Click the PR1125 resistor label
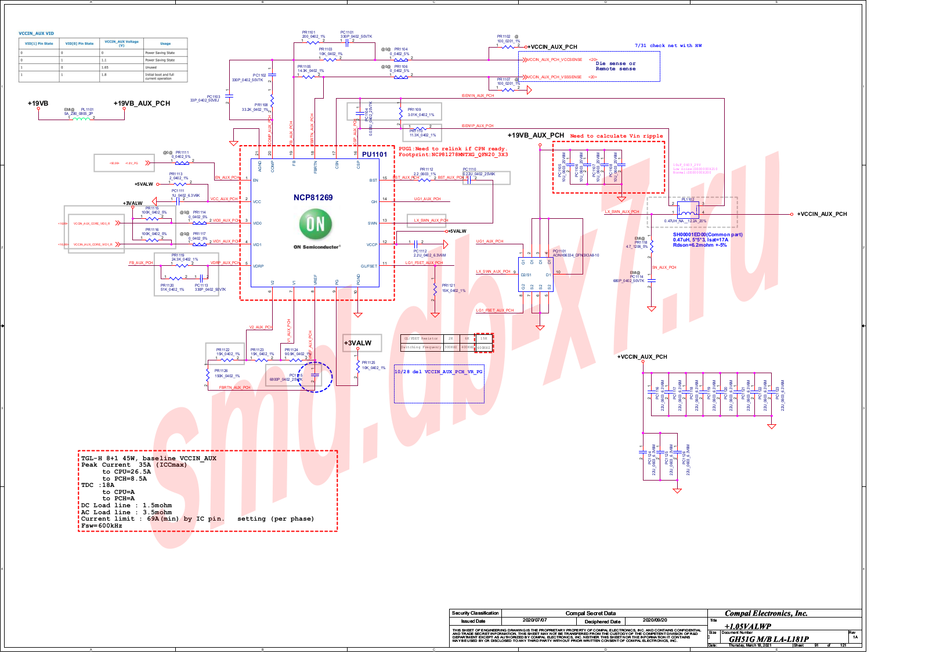The width and height of the screenshot is (929, 657). pos(368,363)
